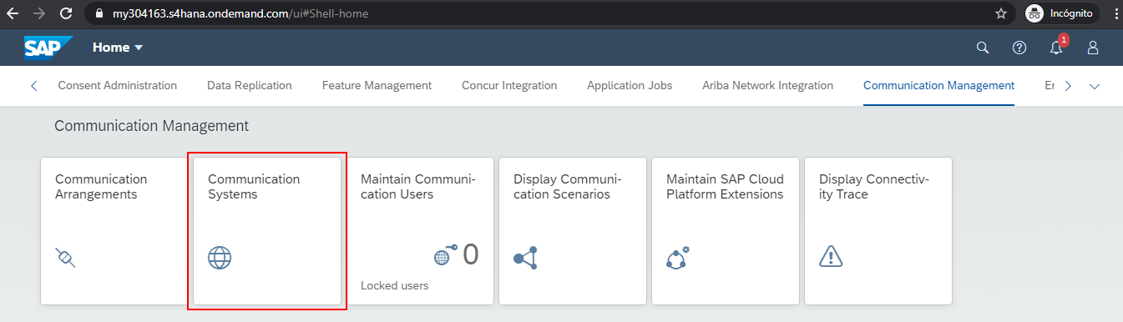Click the address bar URL
1123x322 pixels.
[240, 13]
